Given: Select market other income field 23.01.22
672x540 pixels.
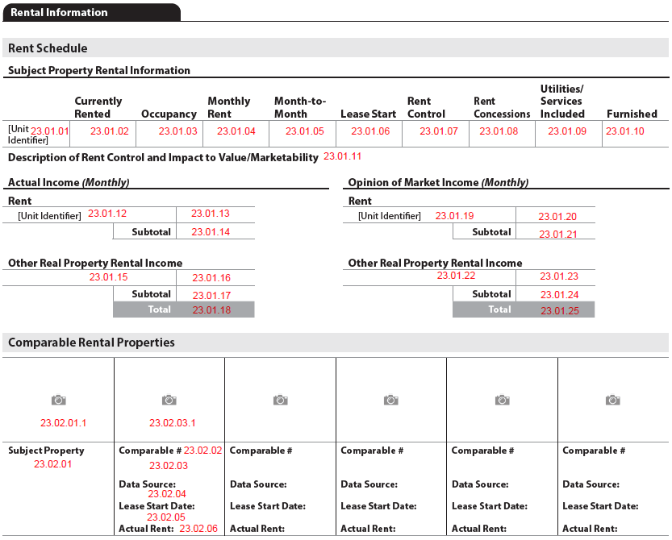Looking at the screenshot, I should point(456,276).
